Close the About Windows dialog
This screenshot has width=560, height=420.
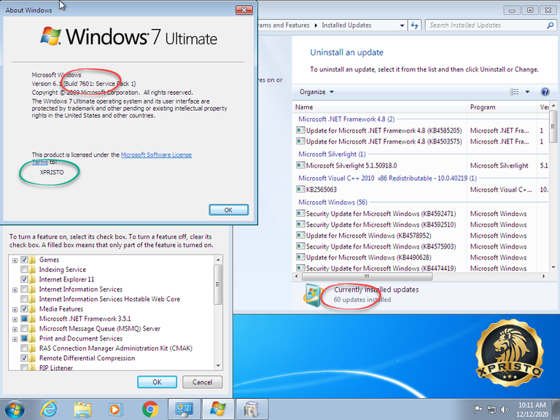244,10
